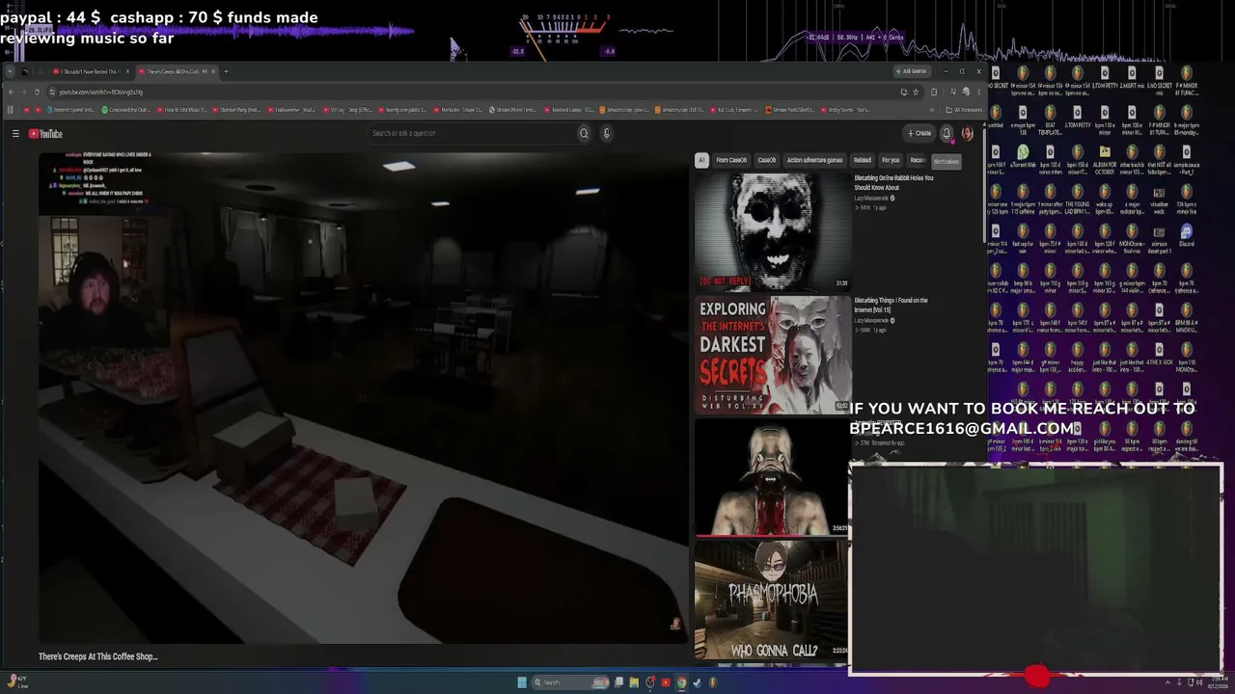Image resolution: width=1235 pixels, height=694 pixels.
Task: Open the Ask Gemini button
Action: (x=912, y=71)
